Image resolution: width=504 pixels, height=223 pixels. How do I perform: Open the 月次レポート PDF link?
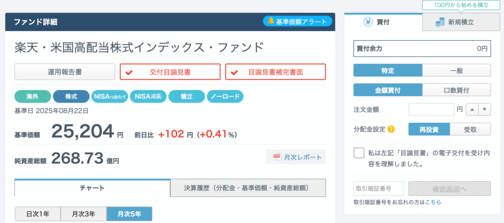(296, 157)
